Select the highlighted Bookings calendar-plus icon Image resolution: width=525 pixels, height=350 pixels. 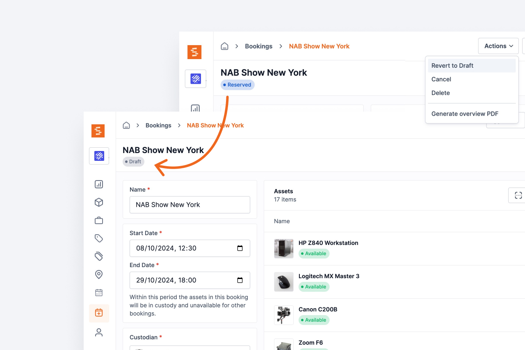[98, 312]
